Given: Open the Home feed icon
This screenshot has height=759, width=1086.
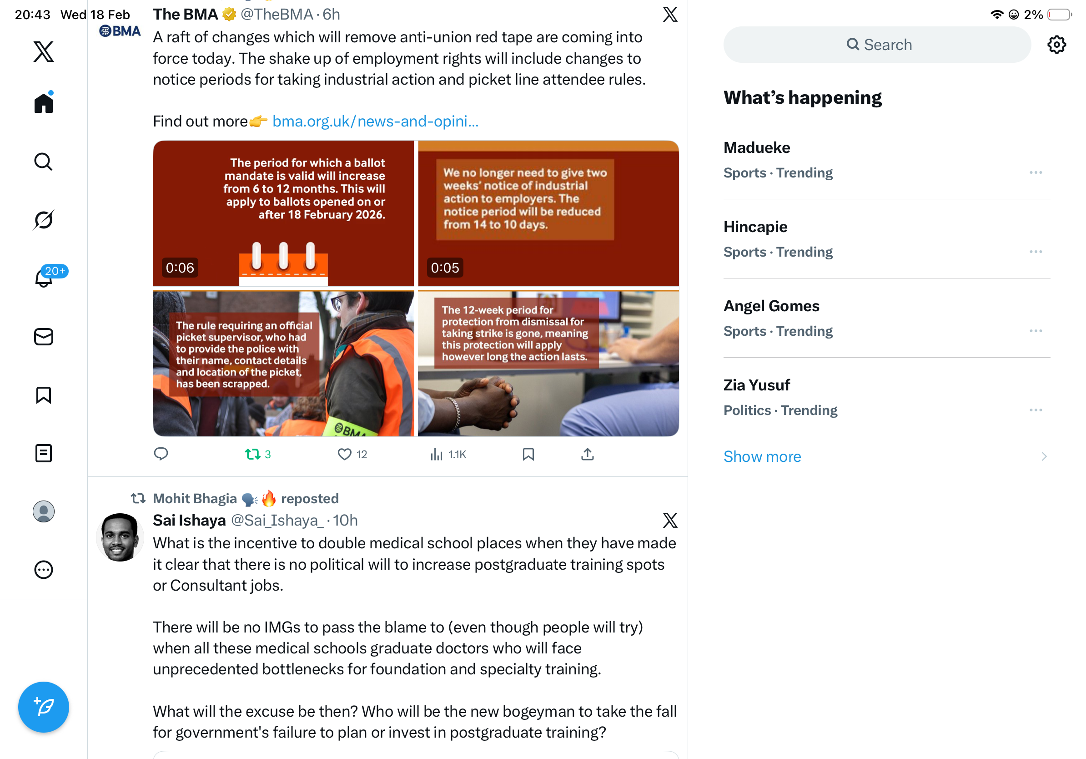Looking at the screenshot, I should click(44, 103).
